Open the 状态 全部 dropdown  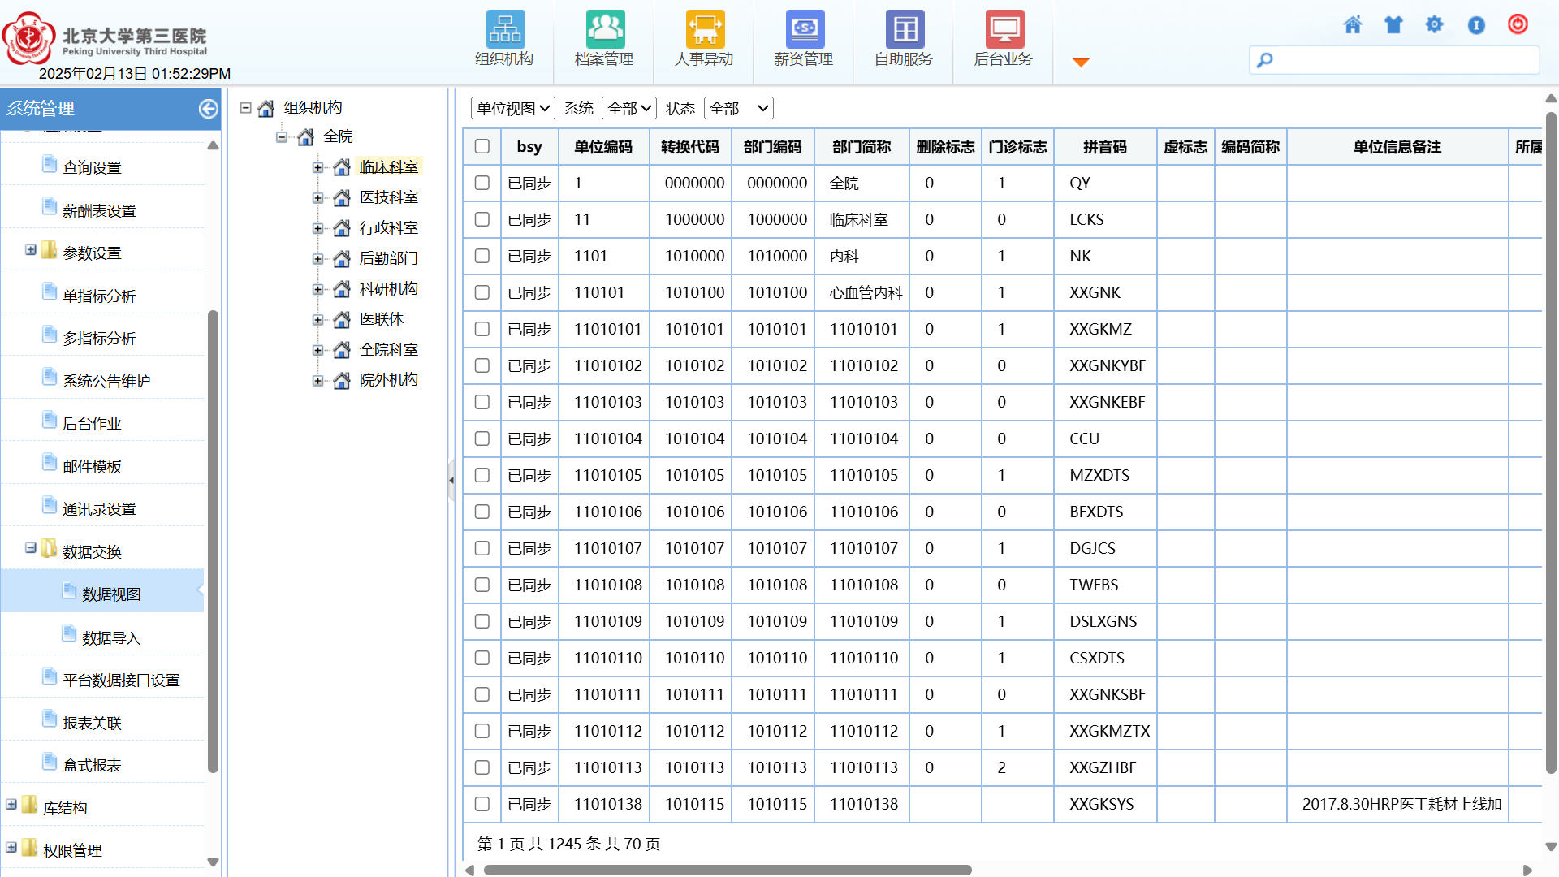click(738, 108)
